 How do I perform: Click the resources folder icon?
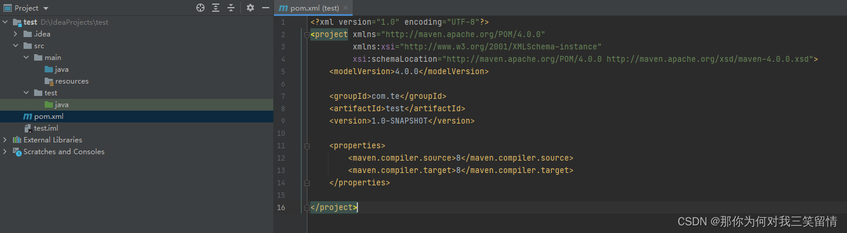click(x=49, y=81)
